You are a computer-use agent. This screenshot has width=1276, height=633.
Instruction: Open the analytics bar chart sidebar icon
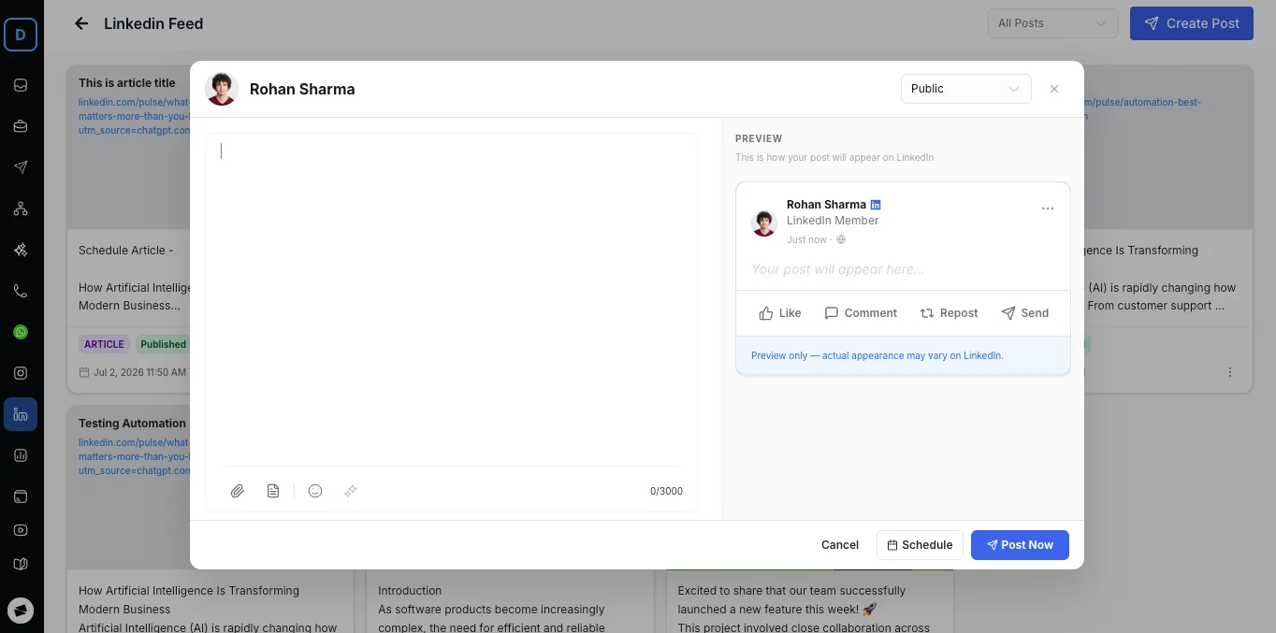[x=21, y=455]
